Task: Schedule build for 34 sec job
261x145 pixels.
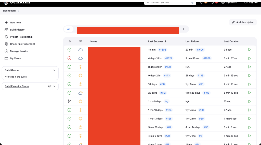Action: click(x=250, y=50)
